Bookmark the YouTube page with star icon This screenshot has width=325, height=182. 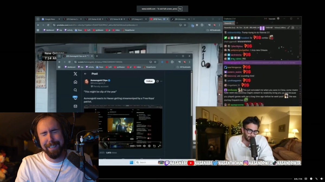point(185,25)
